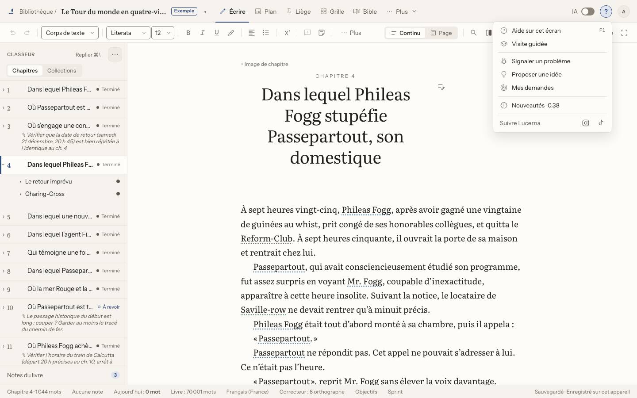
Task: Click the undo arrow in the toolbar
Action: click(x=13, y=33)
